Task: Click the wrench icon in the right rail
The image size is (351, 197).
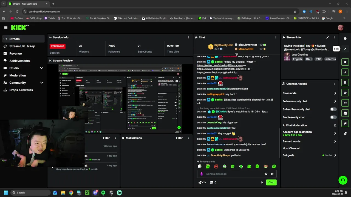Action: click(x=345, y=123)
